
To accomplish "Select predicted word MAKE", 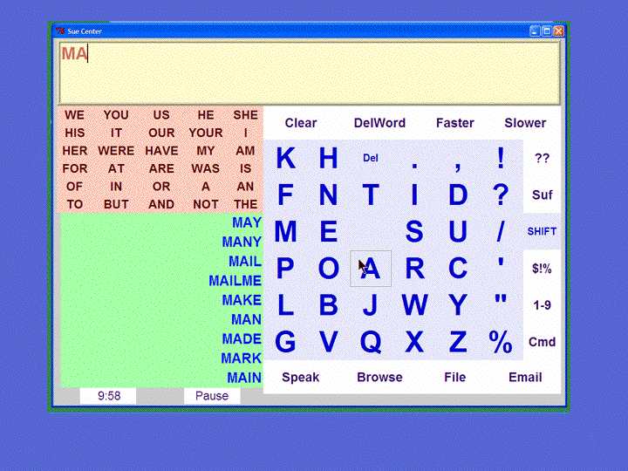I will pos(242,300).
